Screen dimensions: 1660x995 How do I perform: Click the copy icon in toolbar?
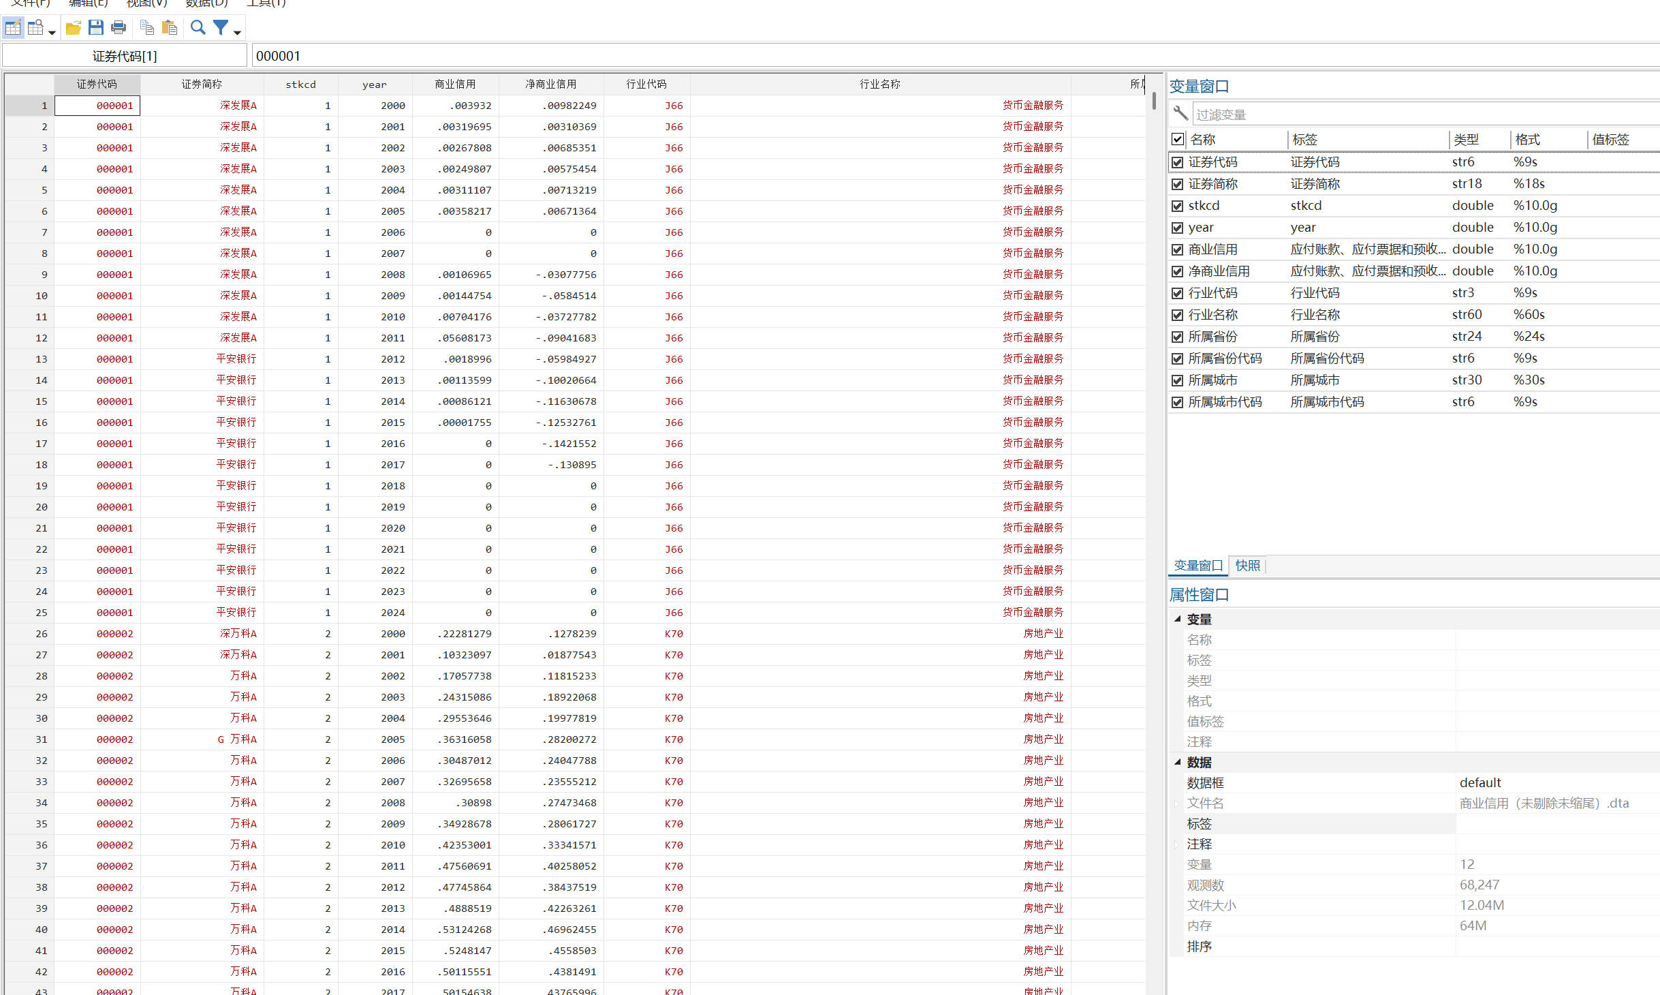146,28
